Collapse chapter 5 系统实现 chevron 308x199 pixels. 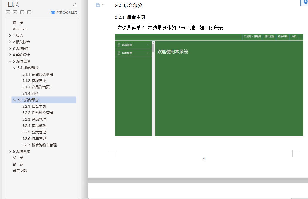pos(10,61)
